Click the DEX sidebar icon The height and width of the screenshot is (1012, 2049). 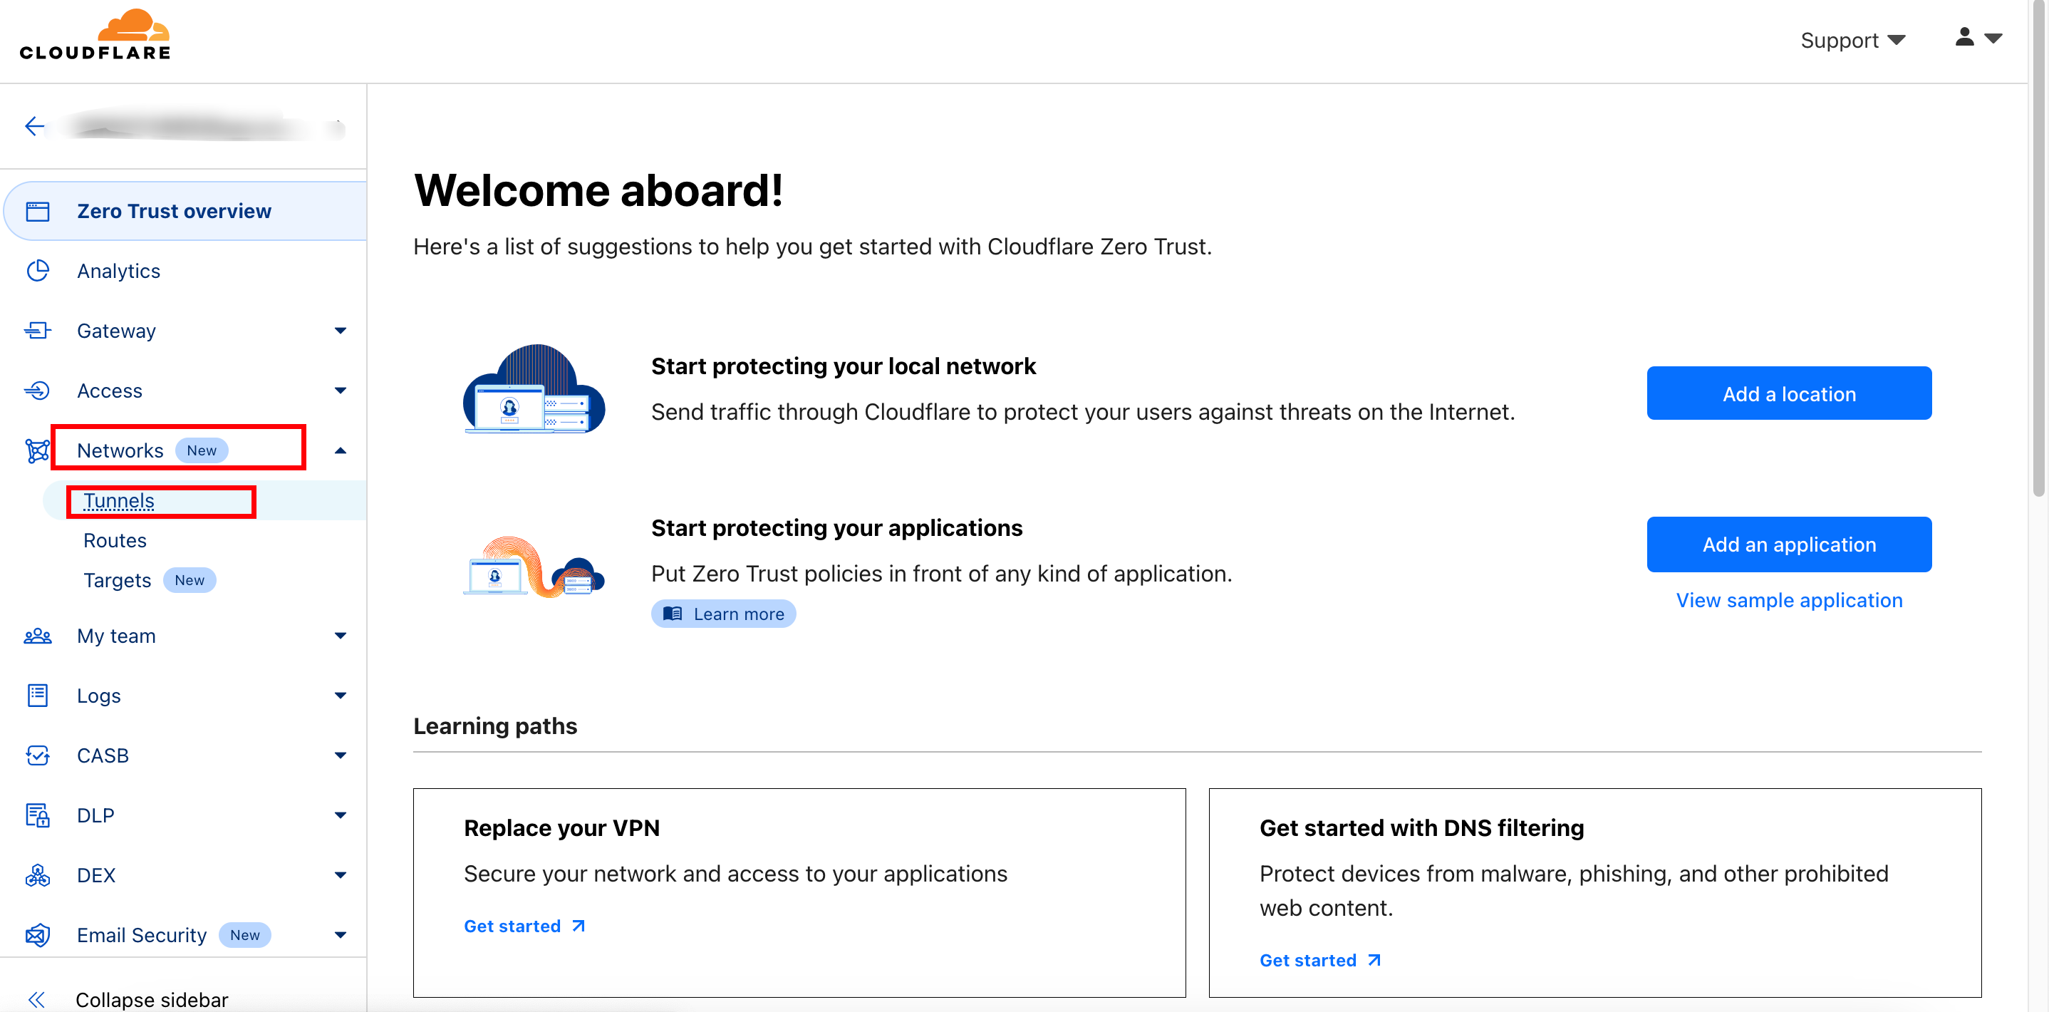(37, 876)
